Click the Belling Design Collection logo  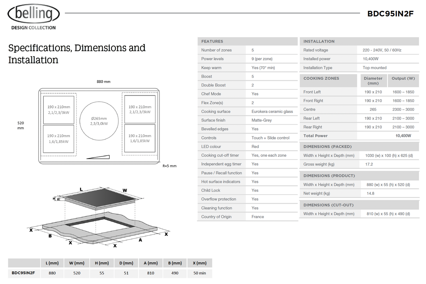point(34,18)
